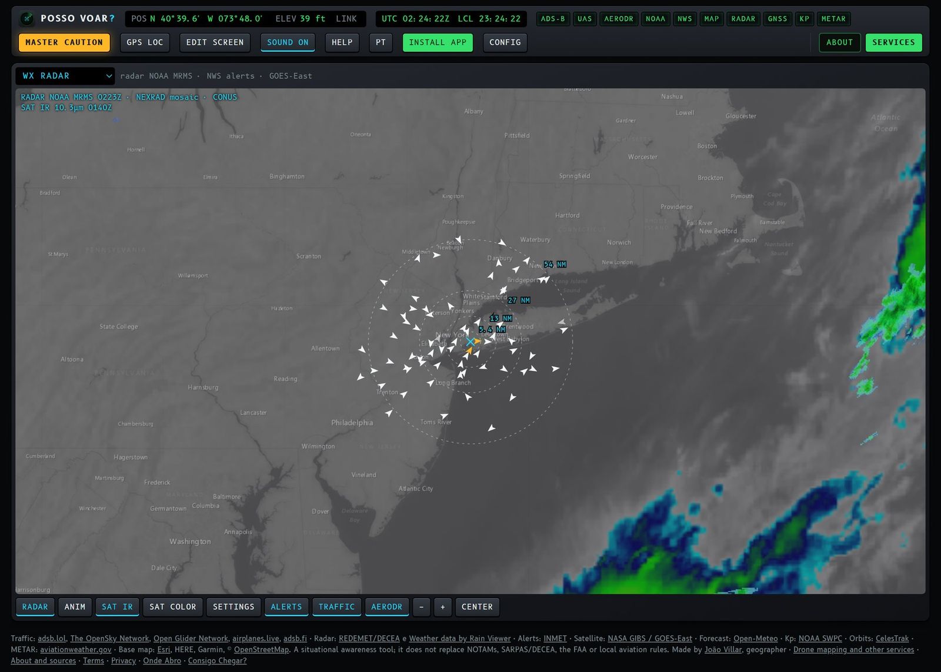Screen dimensions: 941x672
Task: Open the WX RADAR dropdown
Action: tap(65, 76)
